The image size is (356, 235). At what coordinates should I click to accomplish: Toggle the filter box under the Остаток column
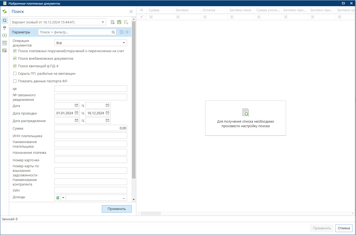coord(205,17)
